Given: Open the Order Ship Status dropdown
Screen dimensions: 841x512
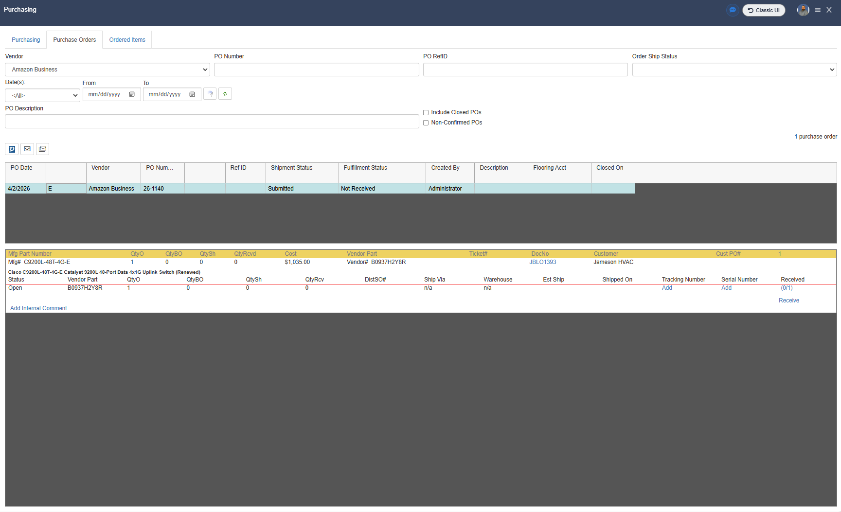Looking at the screenshot, I should click(x=734, y=70).
